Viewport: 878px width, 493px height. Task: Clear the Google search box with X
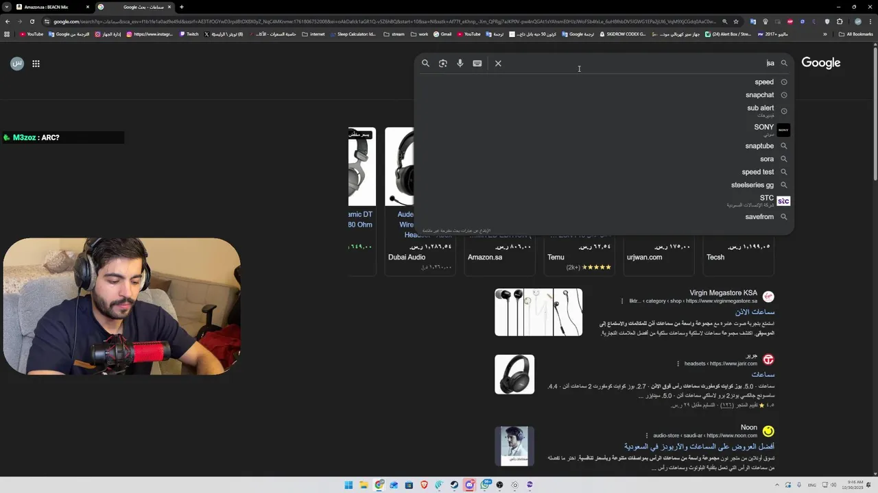[x=498, y=63]
